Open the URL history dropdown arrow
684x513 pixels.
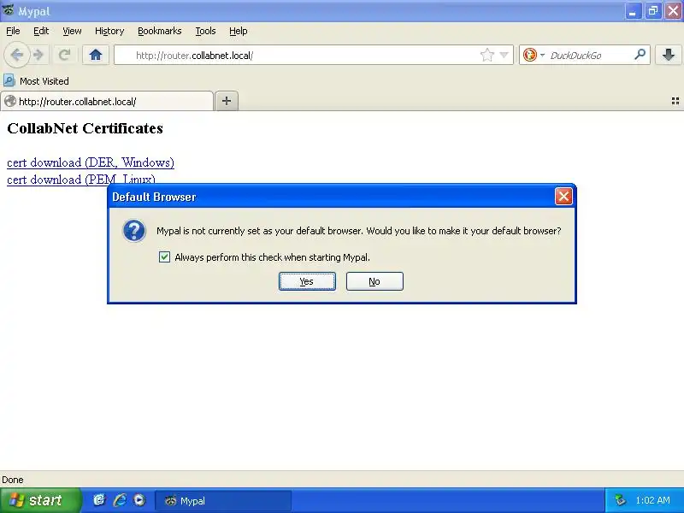tap(504, 55)
